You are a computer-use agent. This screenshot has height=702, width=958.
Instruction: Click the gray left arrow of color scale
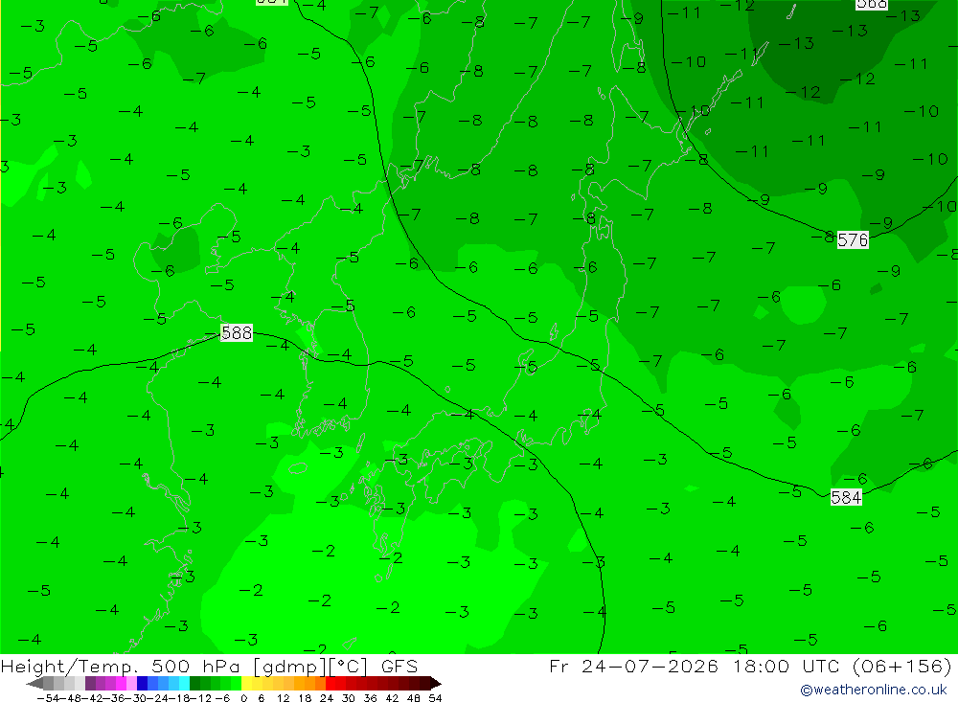(34, 683)
